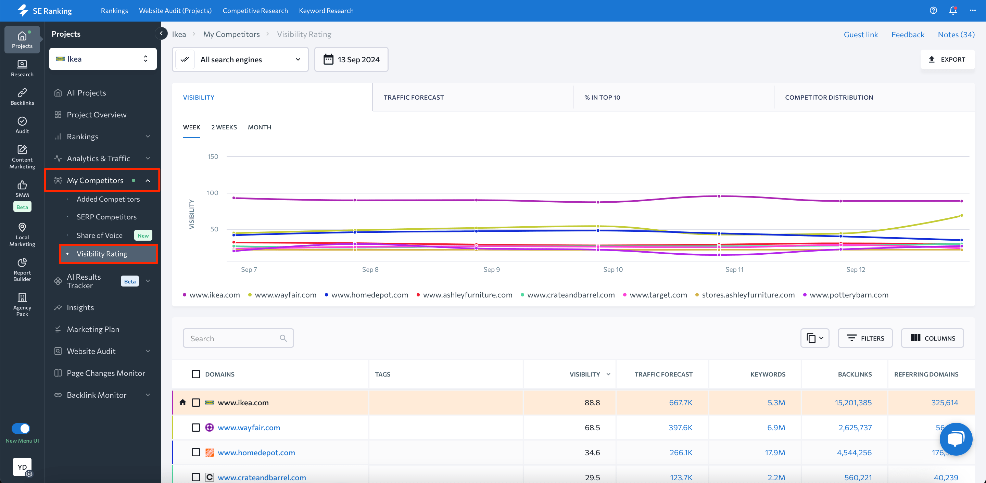Expand AI Results Tracker section

pyautogui.click(x=148, y=281)
